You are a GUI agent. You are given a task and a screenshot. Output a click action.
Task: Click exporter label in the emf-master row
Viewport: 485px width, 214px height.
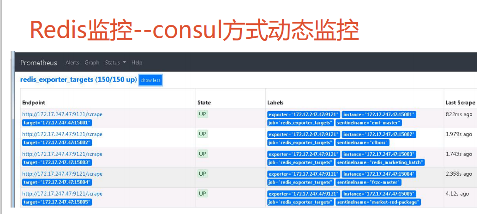(x=304, y=114)
